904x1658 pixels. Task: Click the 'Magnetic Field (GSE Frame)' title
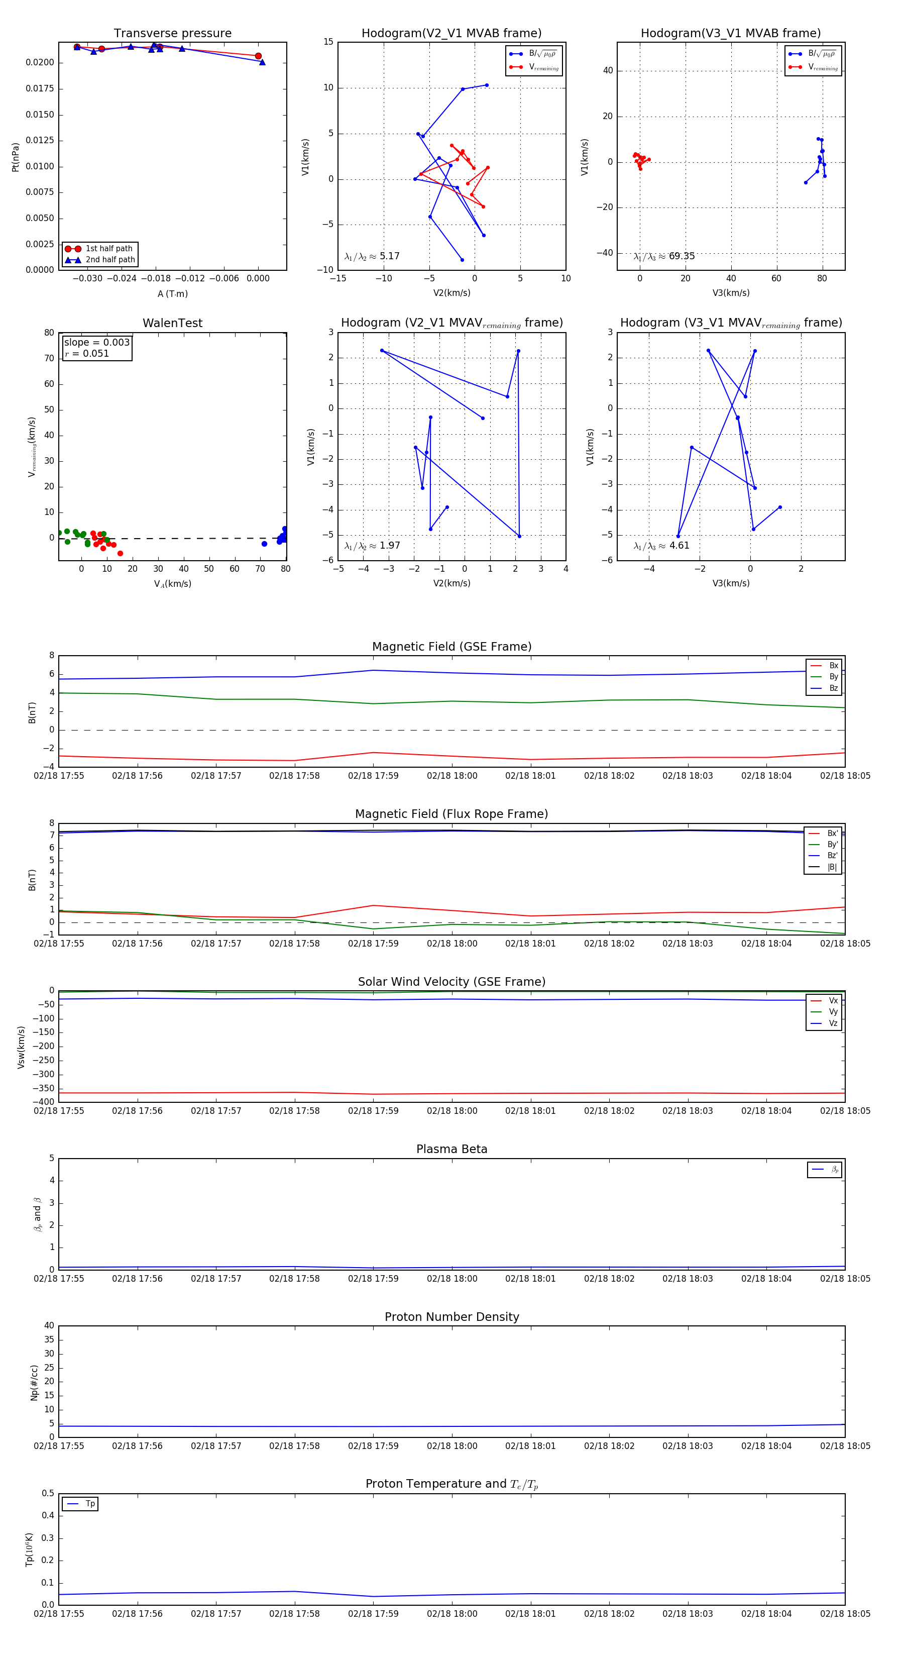pyautogui.click(x=451, y=647)
